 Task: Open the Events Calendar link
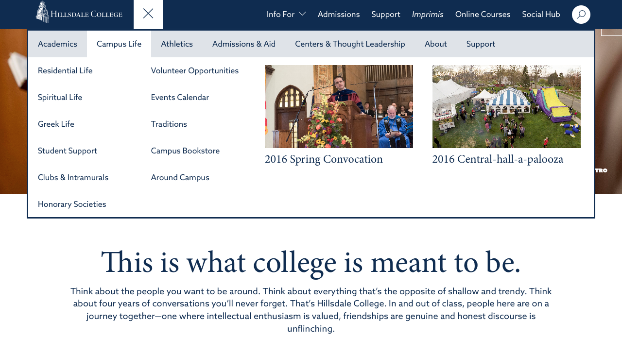[x=180, y=98]
